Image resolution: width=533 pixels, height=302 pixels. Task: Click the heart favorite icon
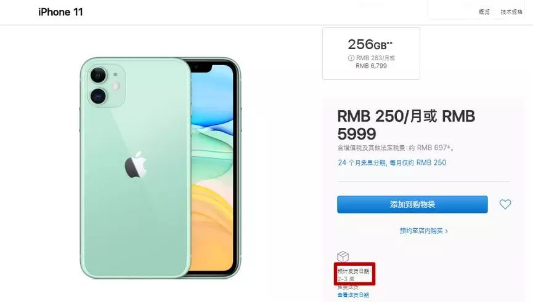coord(505,204)
